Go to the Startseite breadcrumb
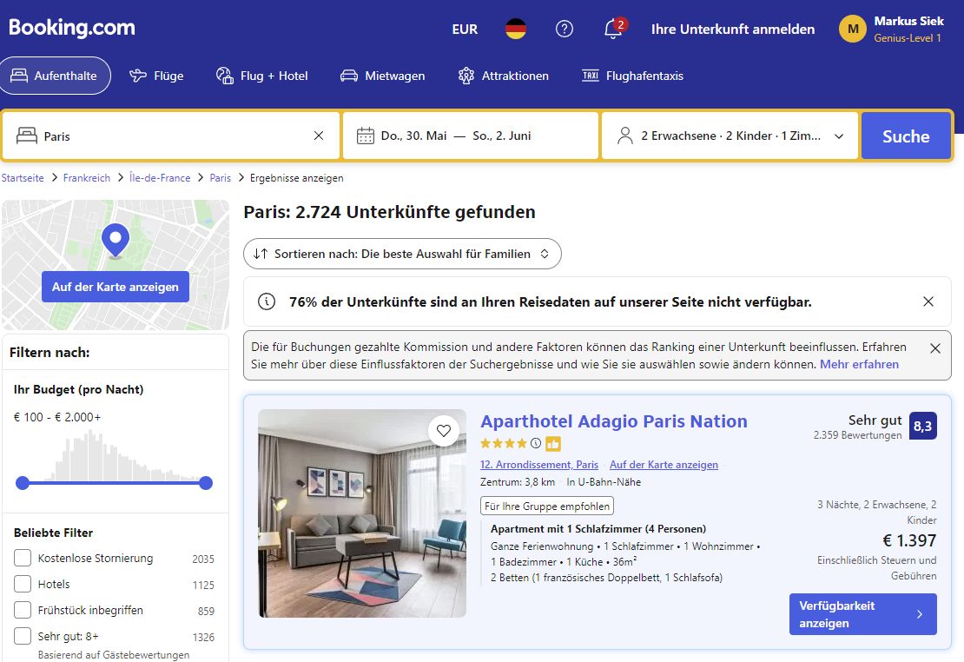The height and width of the screenshot is (662, 964). (x=23, y=178)
